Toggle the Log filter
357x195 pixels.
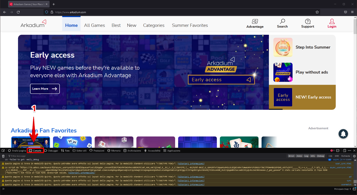(x=306, y=156)
